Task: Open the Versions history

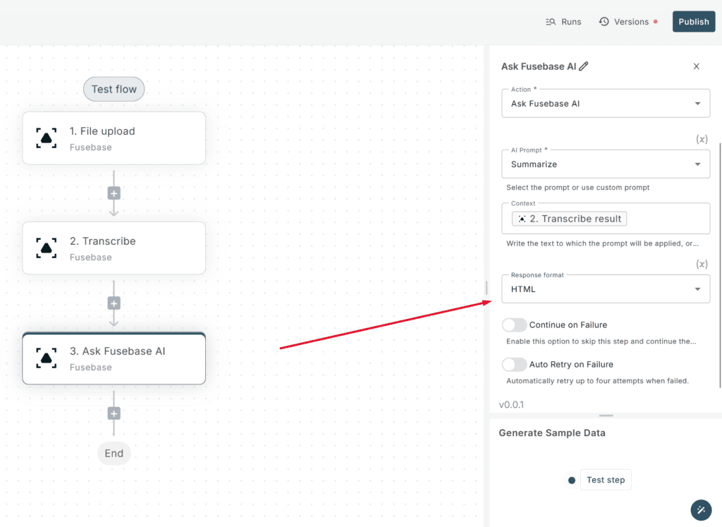Action: [x=628, y=22]
